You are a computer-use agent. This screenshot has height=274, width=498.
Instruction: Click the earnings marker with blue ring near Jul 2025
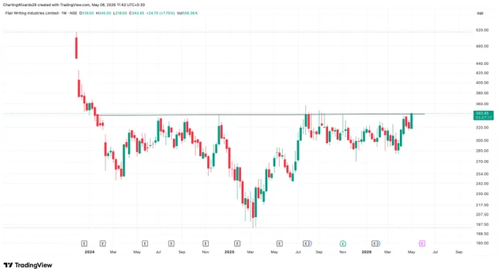[x=307, y=243]
